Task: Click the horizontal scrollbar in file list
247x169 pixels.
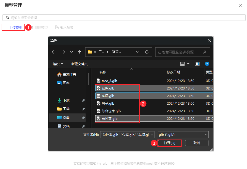Action: pyautogui.click(x=137, y=126)
